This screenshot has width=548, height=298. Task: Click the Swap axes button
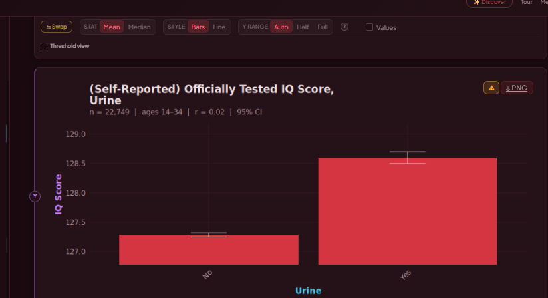(x=57, y=27)
